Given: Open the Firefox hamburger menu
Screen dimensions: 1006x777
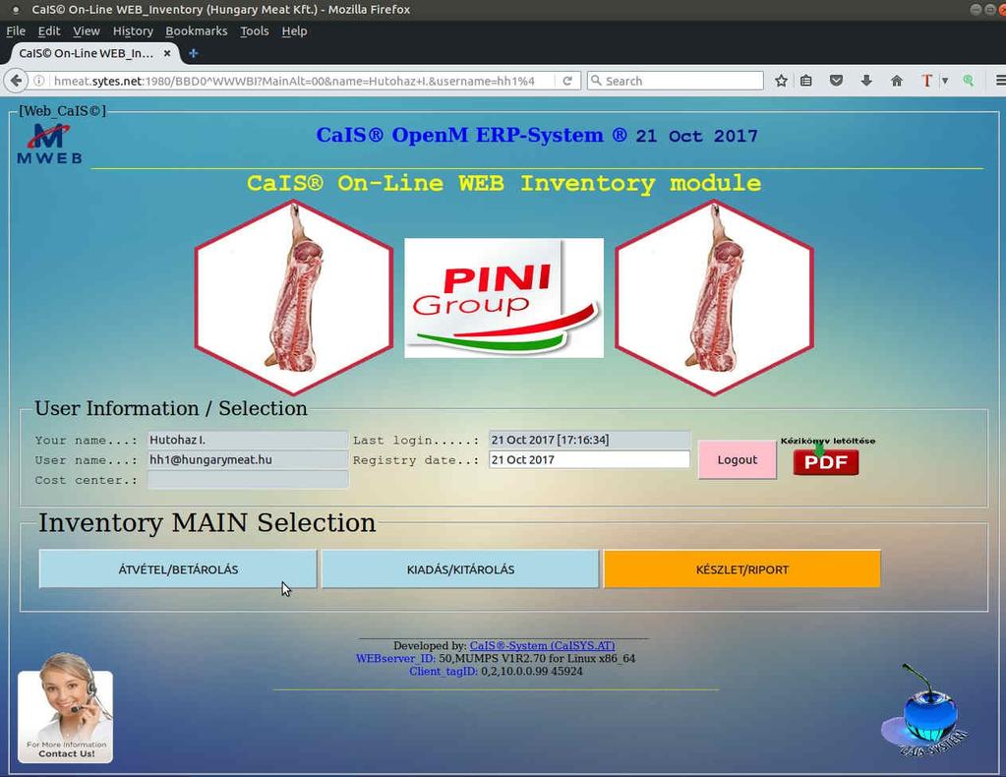Looking at the screenshot, I should point(1000,81).
